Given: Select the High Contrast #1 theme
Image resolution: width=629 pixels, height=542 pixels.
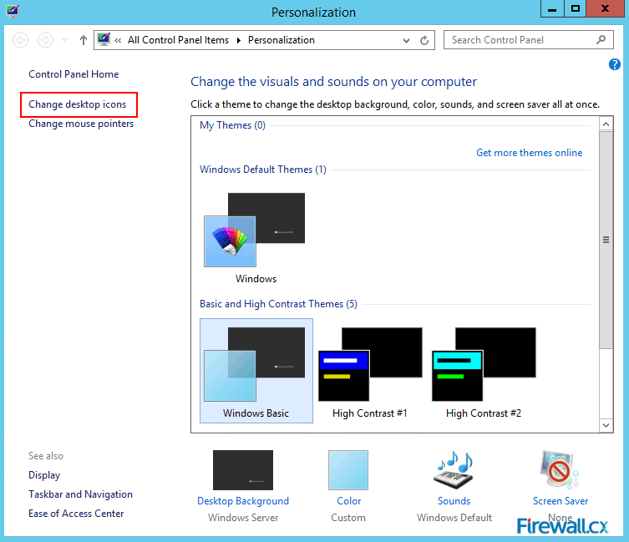Looking at the screenshot, I should point(370,371).
